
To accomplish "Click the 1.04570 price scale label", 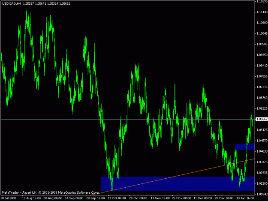I will pos(262,141).
